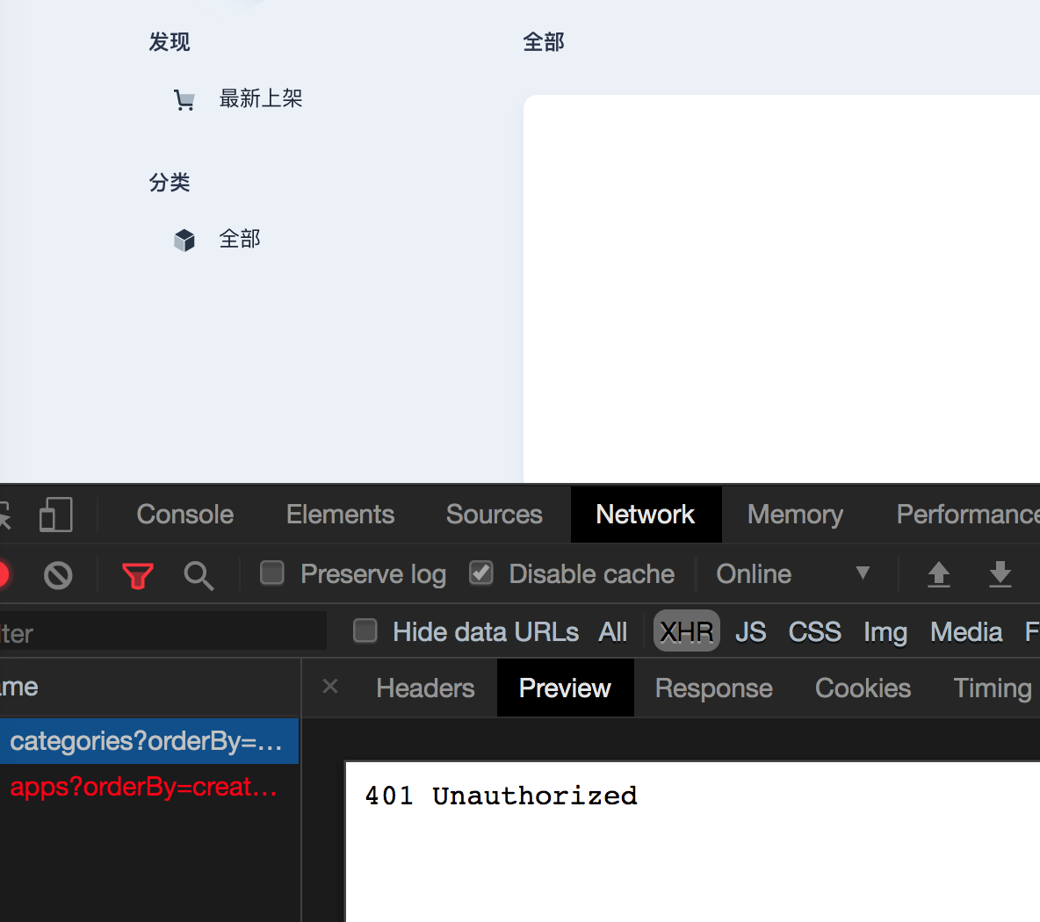
Task: Deselect the XHR filter pill
Action: pyautogui.click(x=686, y=630)
